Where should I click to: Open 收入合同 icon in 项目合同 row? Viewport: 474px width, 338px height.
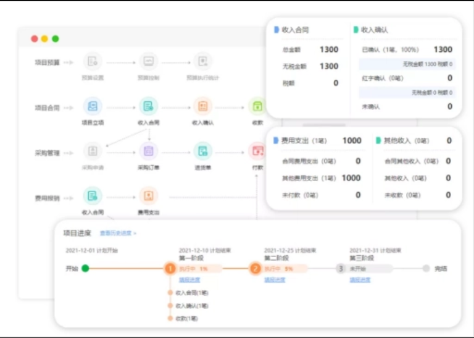tap(148, 106)
